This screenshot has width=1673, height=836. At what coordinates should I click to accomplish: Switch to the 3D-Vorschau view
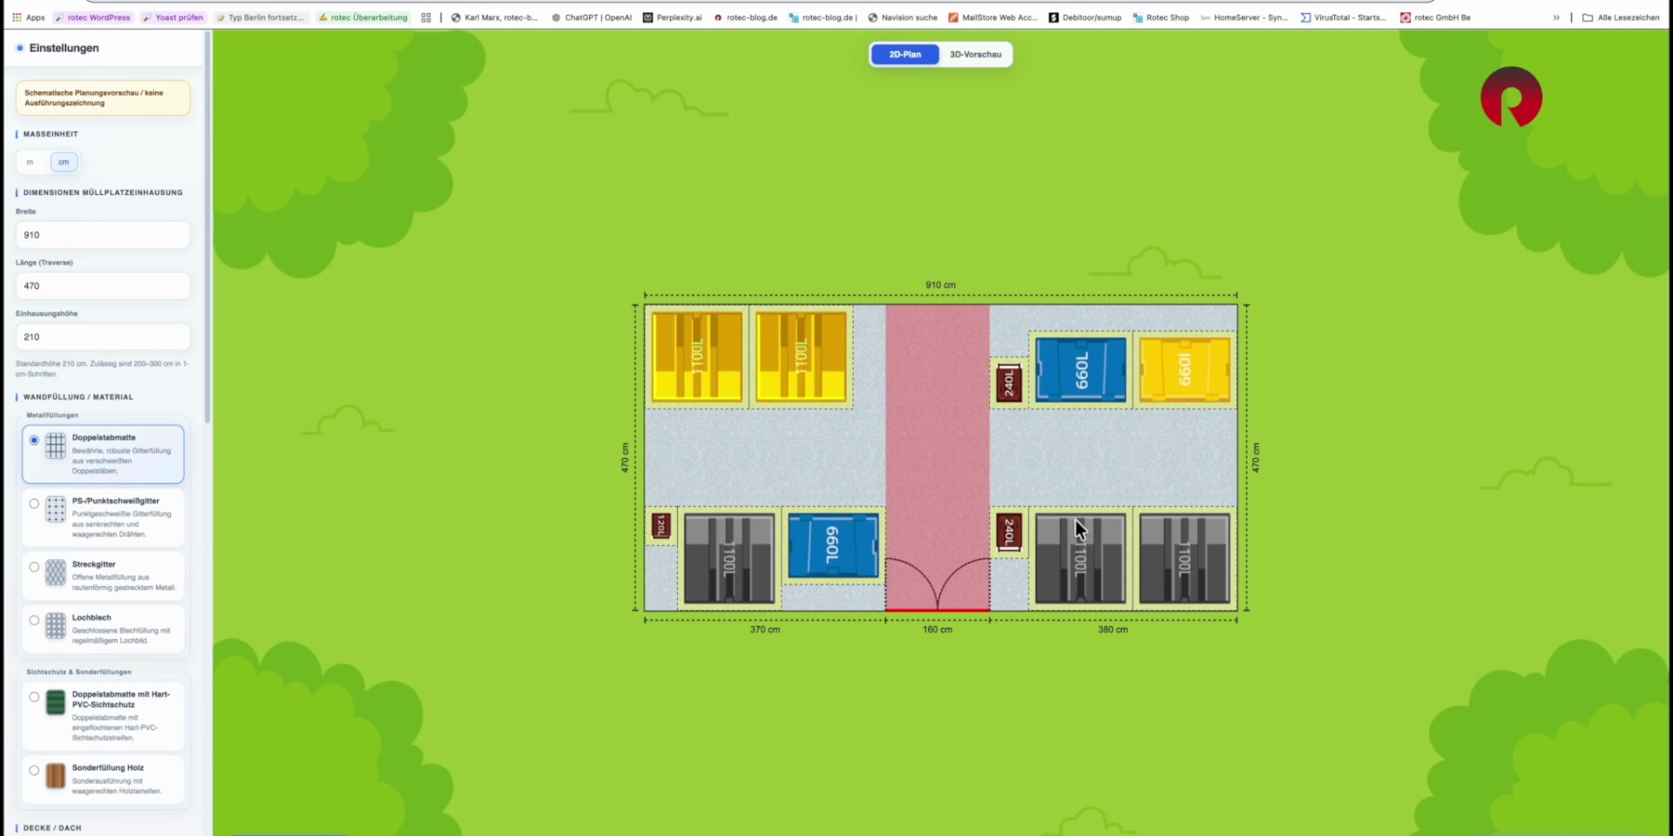(x=975, y=54)
